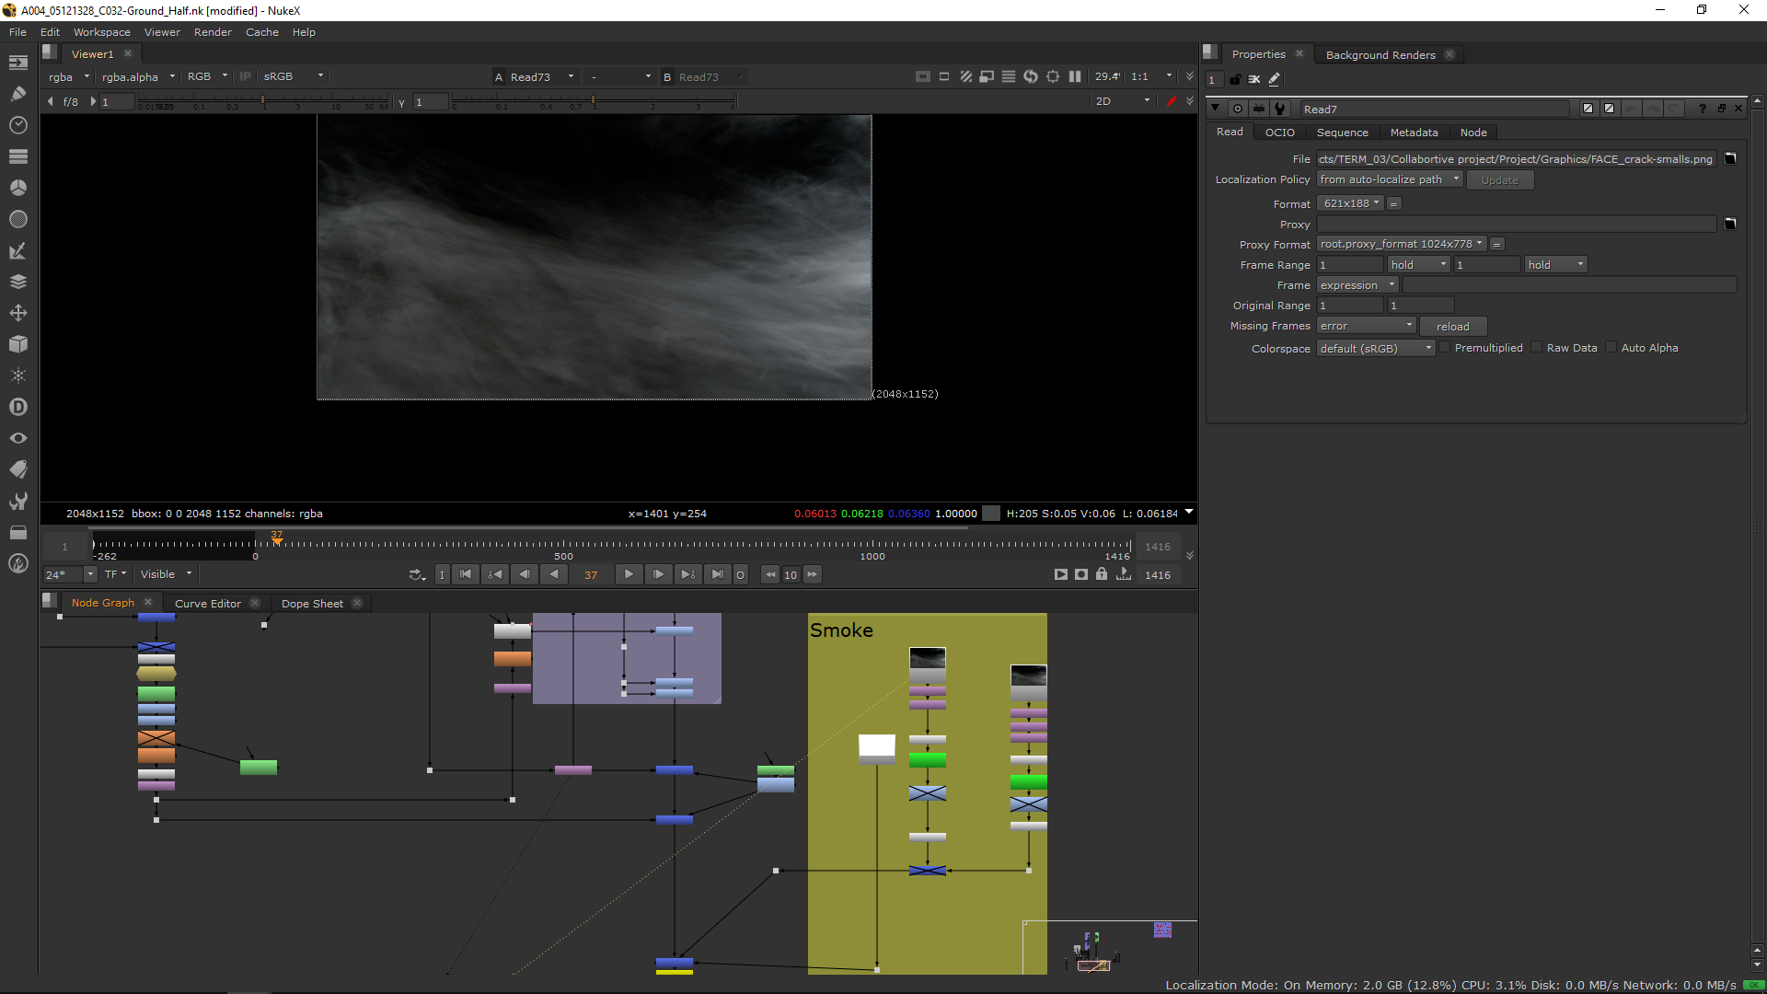Open the Color nodes menu icon
This screenshot has height=994, width=1767.
click(17, 188)
